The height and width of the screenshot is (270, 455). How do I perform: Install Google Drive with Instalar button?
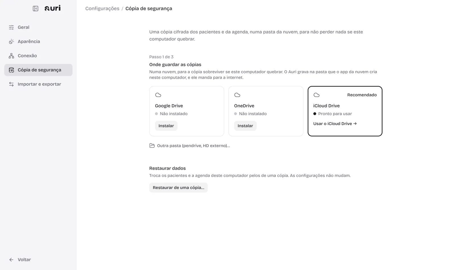(166, 126)
